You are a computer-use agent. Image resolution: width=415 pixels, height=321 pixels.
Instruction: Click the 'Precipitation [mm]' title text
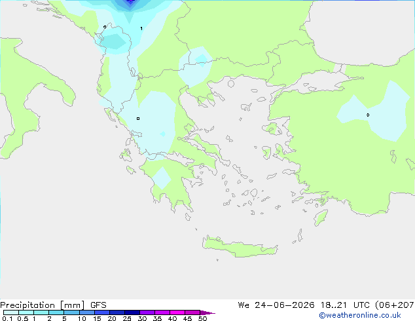pyautogui.click(x=43, y=305)
